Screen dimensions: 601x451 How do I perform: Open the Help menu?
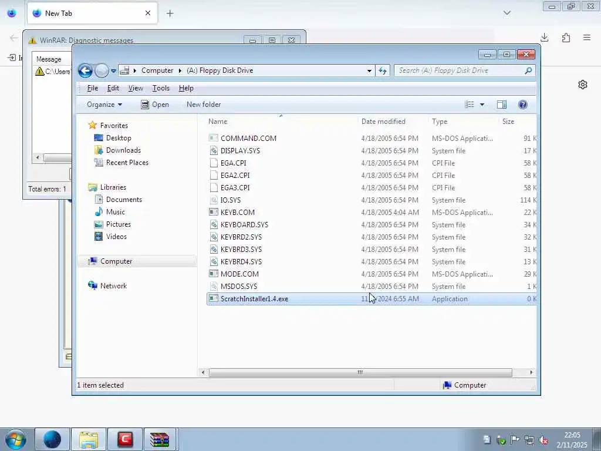tap(186, 88)
